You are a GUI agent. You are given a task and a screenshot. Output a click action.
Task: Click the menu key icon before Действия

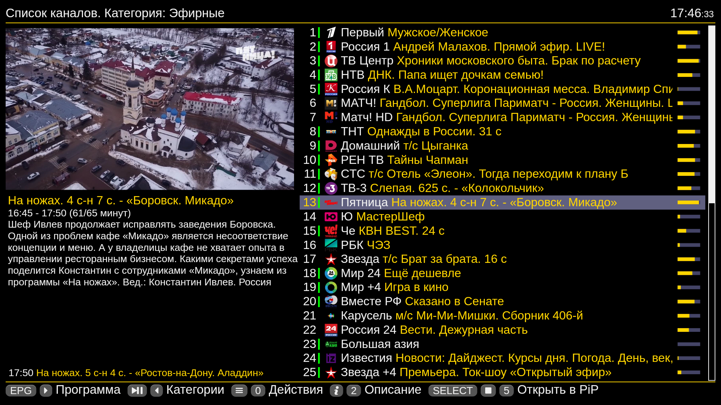tap(239, 390)
